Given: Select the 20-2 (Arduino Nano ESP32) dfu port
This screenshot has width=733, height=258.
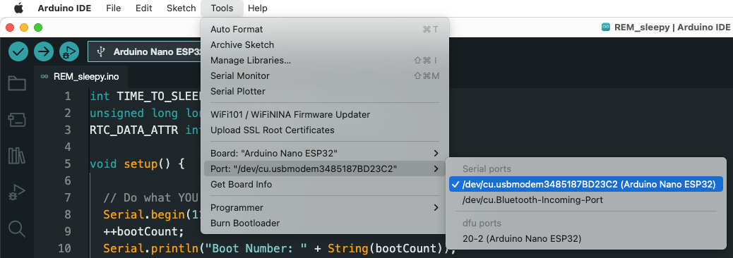Looking at the screenshot, I should (585, 238).
